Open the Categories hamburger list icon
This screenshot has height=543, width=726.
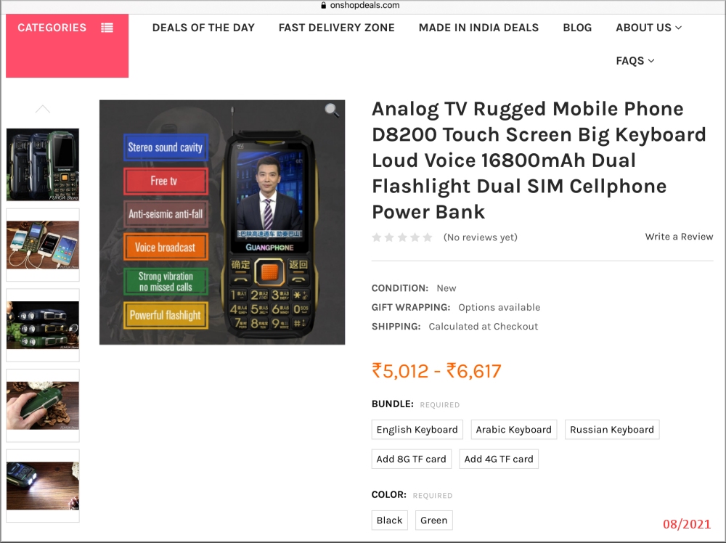[107, 28]
